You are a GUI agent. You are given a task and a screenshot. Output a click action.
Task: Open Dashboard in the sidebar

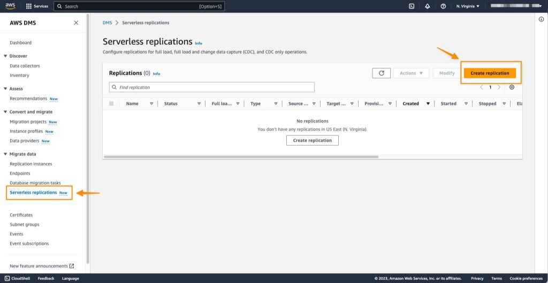(21, 43)
